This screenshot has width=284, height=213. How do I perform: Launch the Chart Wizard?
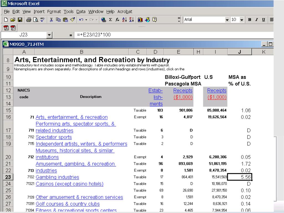pyautogui.click(x=140, y=20)
